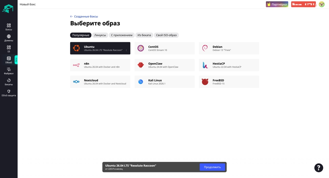329x178 pixels.
Task: Click 'Ubuntu 26.04 with Docker and Nextcloud' text
Action: click(105, 84)
